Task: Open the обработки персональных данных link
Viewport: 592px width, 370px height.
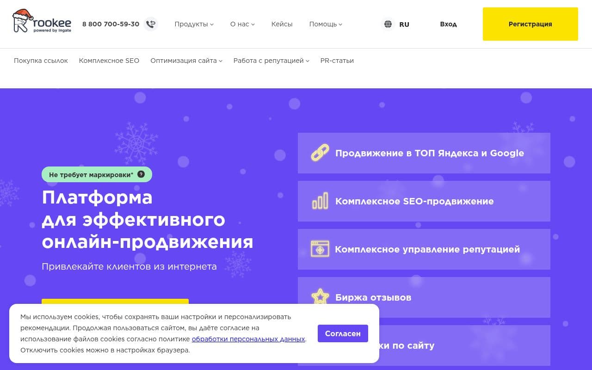Action: pyautogui.click(x=248, y=339)
